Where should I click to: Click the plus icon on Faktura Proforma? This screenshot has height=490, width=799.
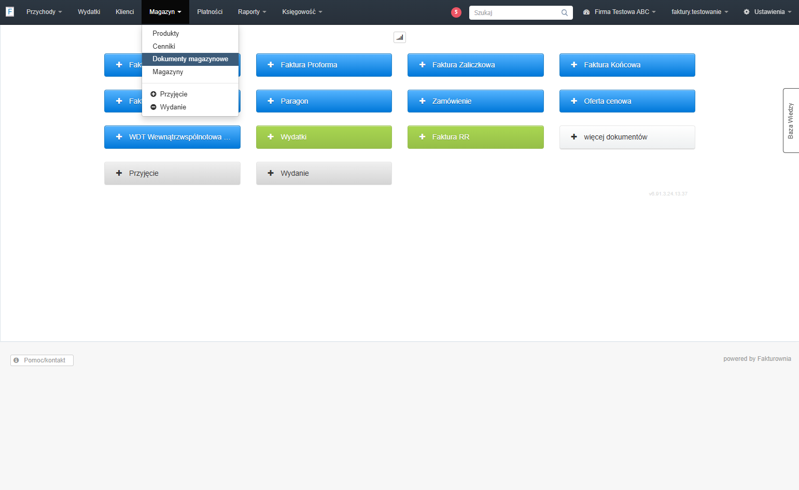pyautogui.click(x=271, y=65)
